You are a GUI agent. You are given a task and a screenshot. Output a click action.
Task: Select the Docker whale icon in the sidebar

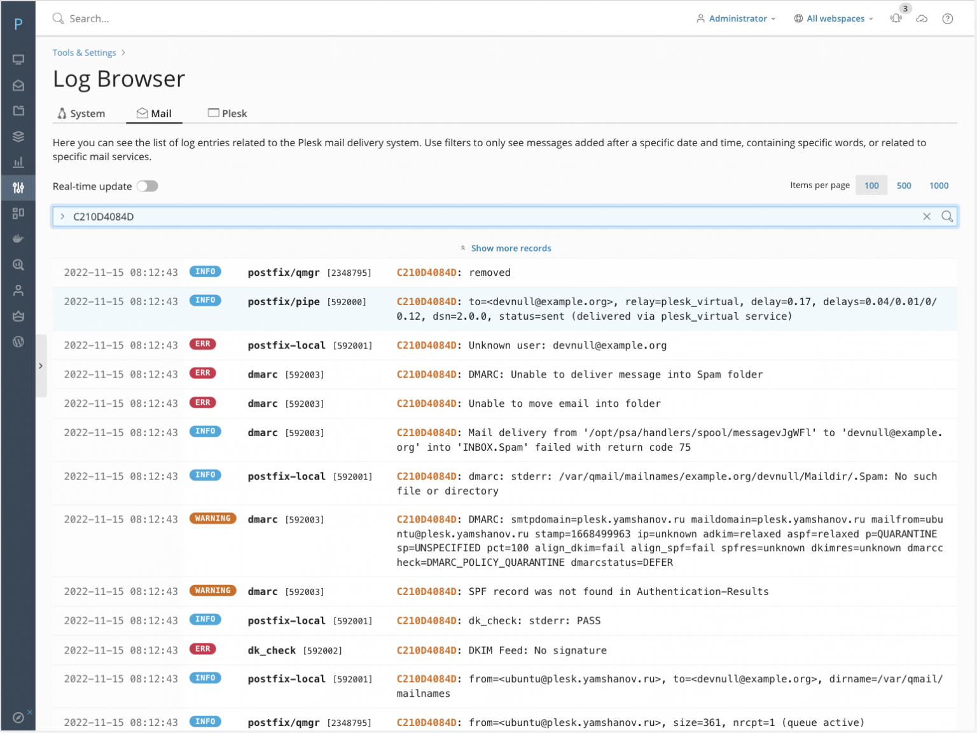coord(18,238)
